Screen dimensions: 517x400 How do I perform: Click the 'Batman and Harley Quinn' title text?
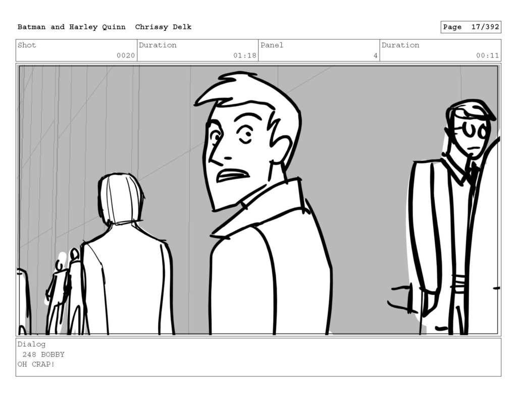72,27
